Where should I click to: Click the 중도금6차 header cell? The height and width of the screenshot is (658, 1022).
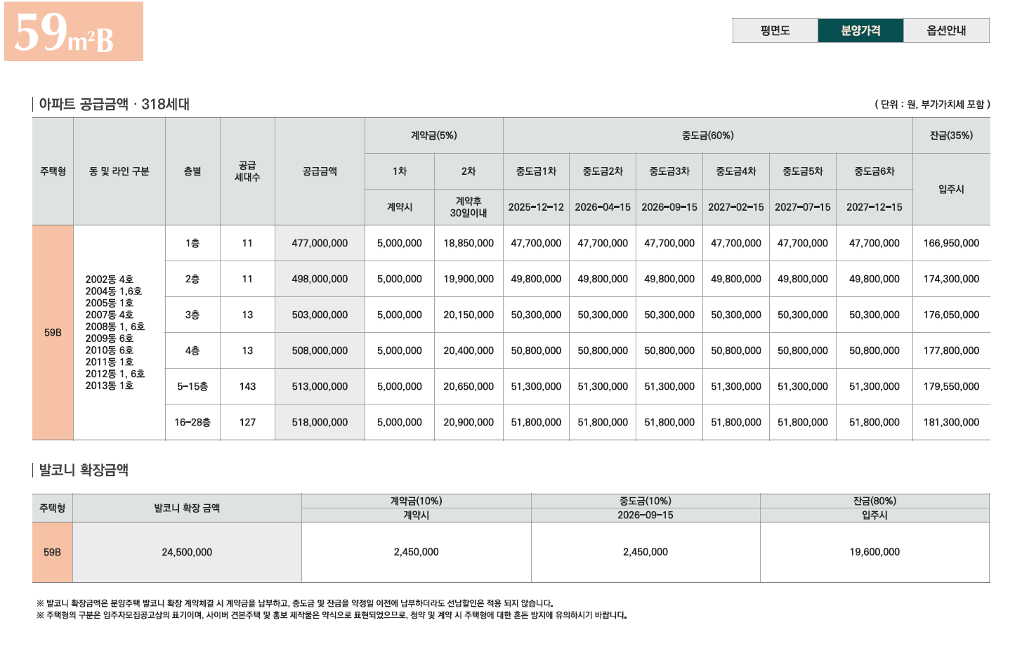874,171
